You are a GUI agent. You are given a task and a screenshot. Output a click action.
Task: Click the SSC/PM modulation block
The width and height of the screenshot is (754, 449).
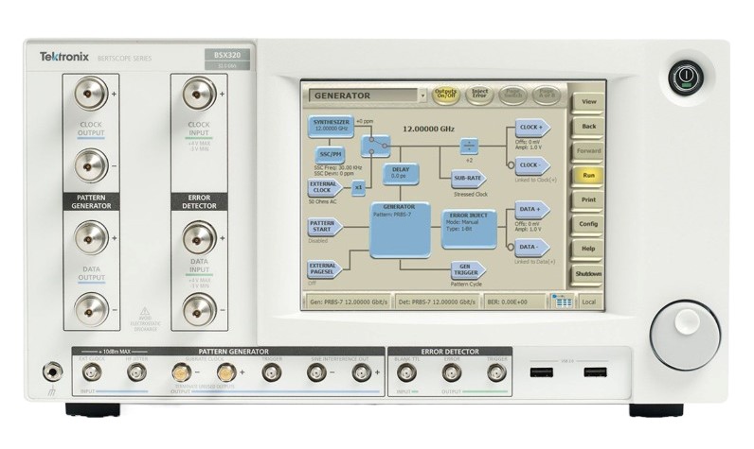click(330, 154)
